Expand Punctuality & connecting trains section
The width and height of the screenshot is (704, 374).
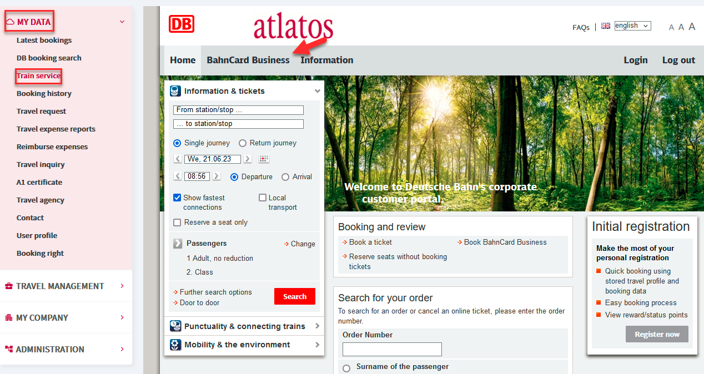(x=245, y=326)
